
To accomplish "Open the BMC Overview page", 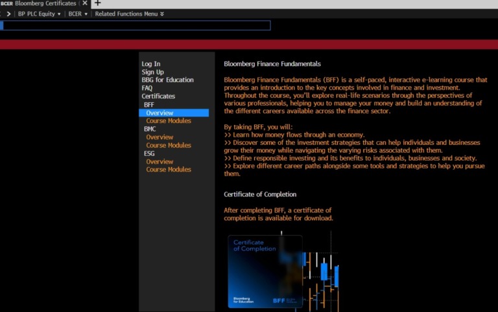I will tap(160, 137).
